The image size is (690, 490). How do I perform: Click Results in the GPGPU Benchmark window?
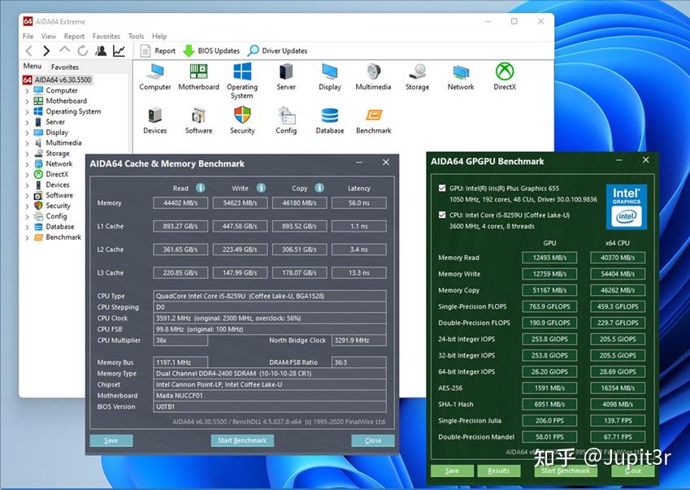[x=499, y=470]
